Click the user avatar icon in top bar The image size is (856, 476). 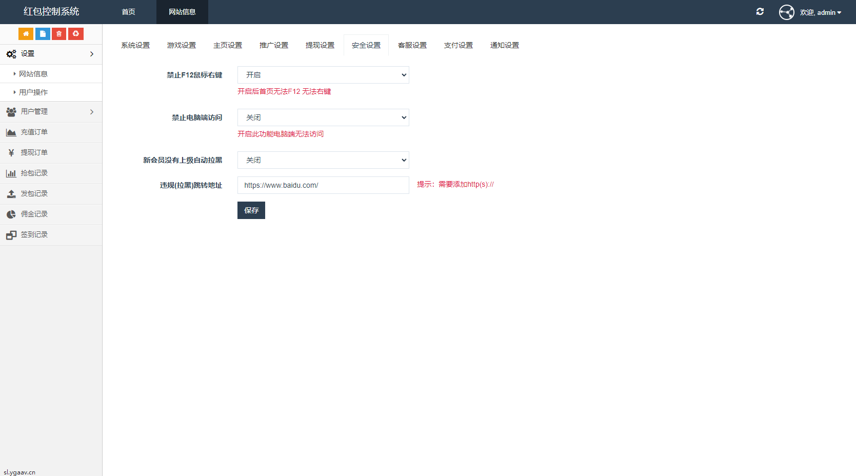tap(786, 12)
